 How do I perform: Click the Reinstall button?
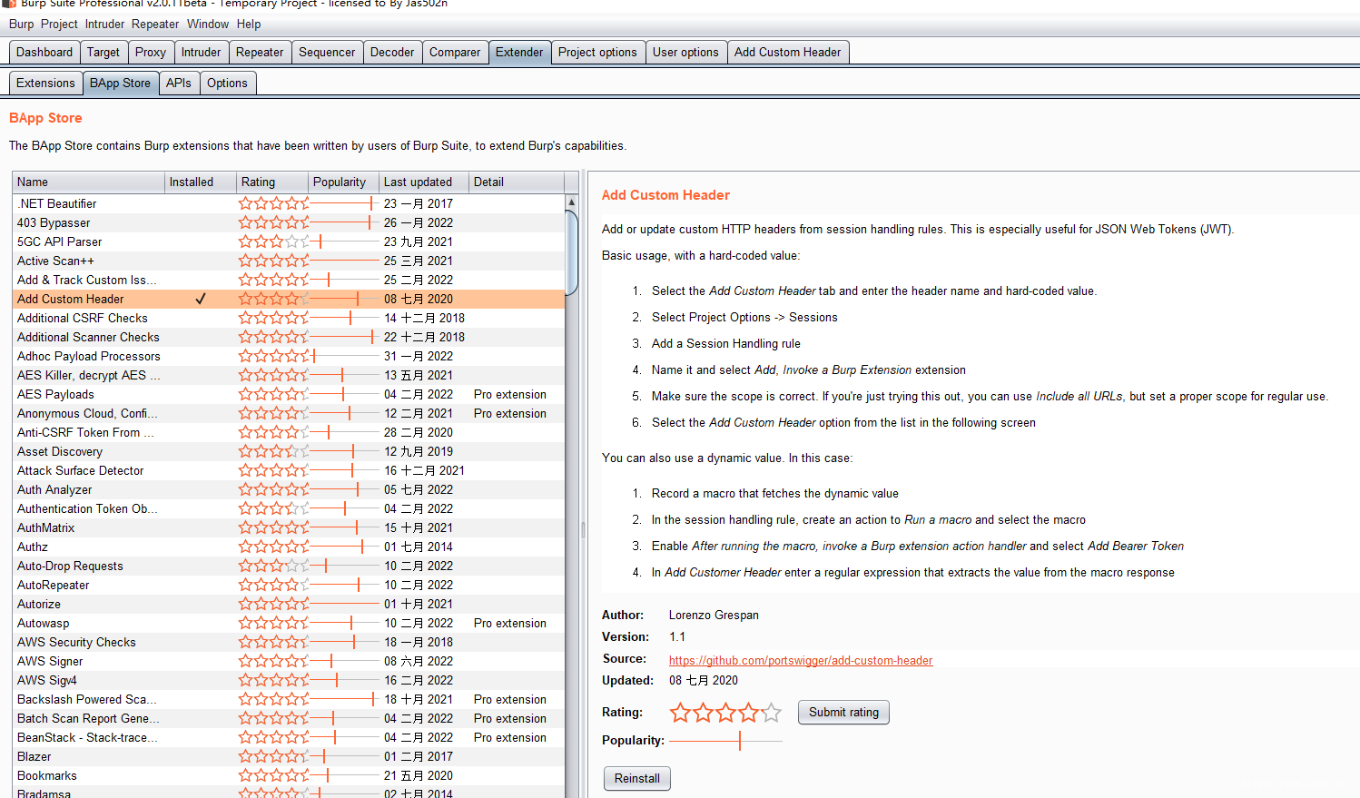(x=637, y=779)
